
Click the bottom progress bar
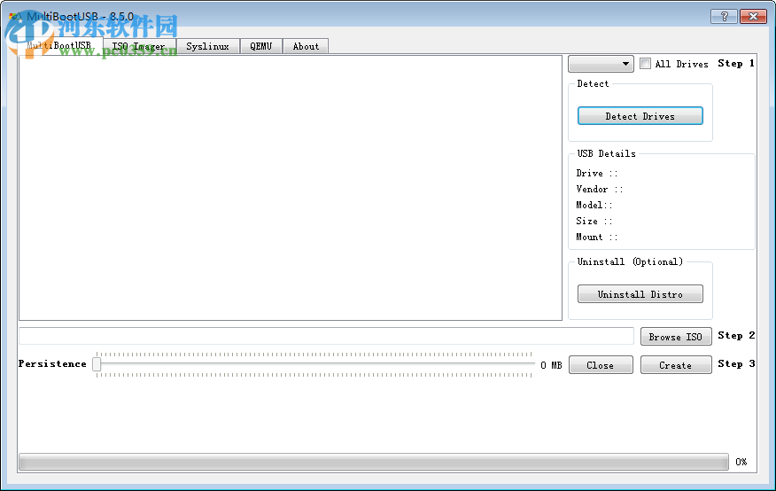coord(374,462)
